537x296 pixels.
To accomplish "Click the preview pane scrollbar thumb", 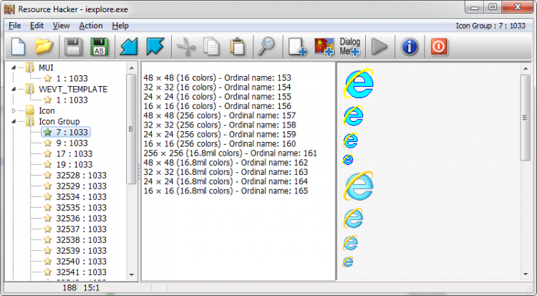I will [526, 118].
